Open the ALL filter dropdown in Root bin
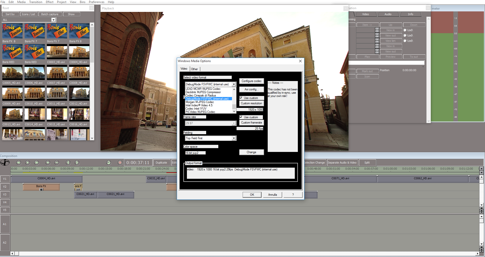 [x=53, y=20]
